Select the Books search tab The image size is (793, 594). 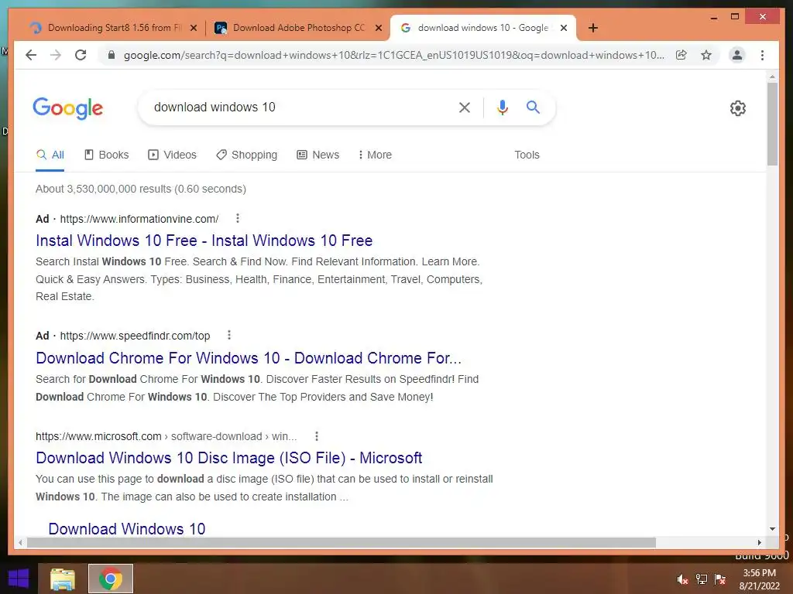click(x=107, y=155)
